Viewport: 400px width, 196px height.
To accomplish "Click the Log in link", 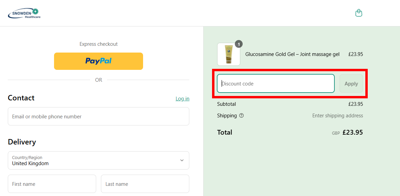I will (182, 99).
